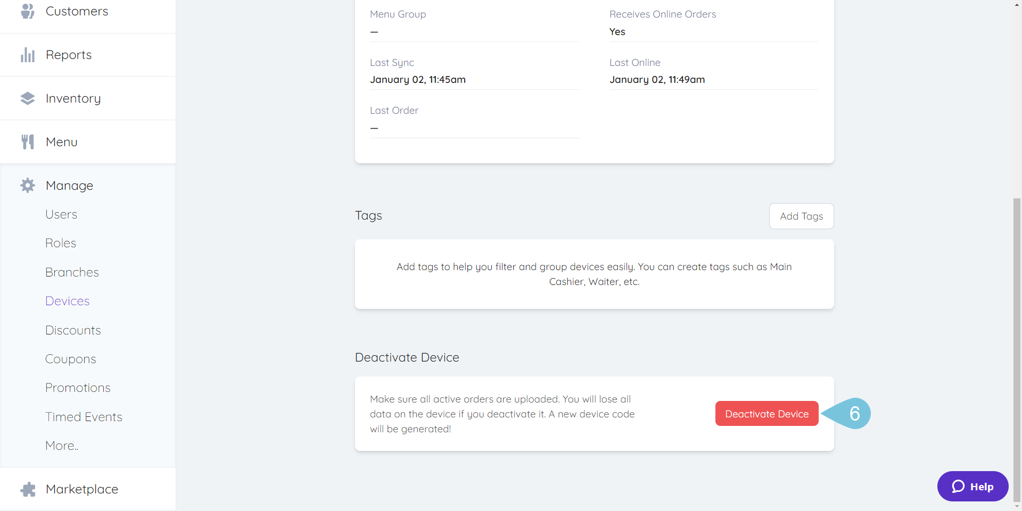Click the red Deactivate Device button
The width and height of the screenshot is (1022, 511).
[767, 413]
